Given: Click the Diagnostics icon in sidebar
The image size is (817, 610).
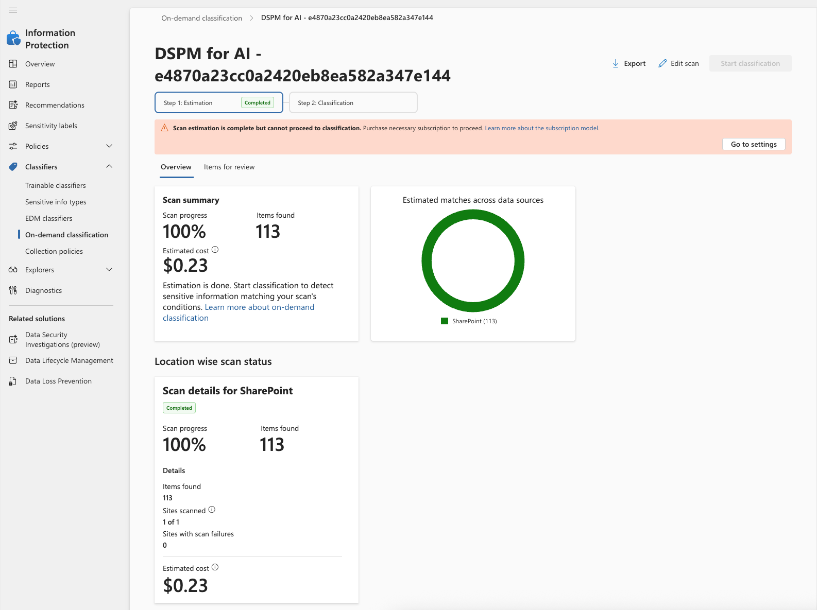Looking at the screenshot, I should click(x=13, y=290).
